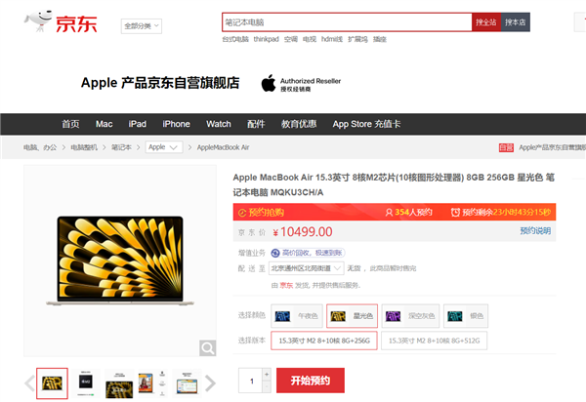Select the 银色 color option

coord(466,316)
